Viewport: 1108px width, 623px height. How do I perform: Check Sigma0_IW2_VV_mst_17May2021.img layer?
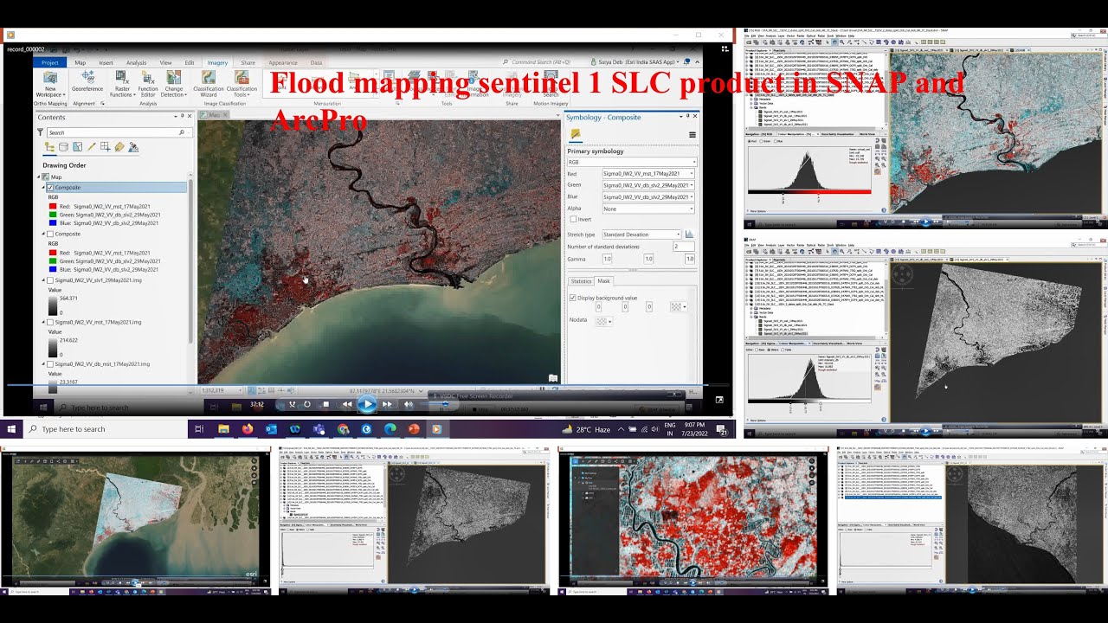pos(50,322)
